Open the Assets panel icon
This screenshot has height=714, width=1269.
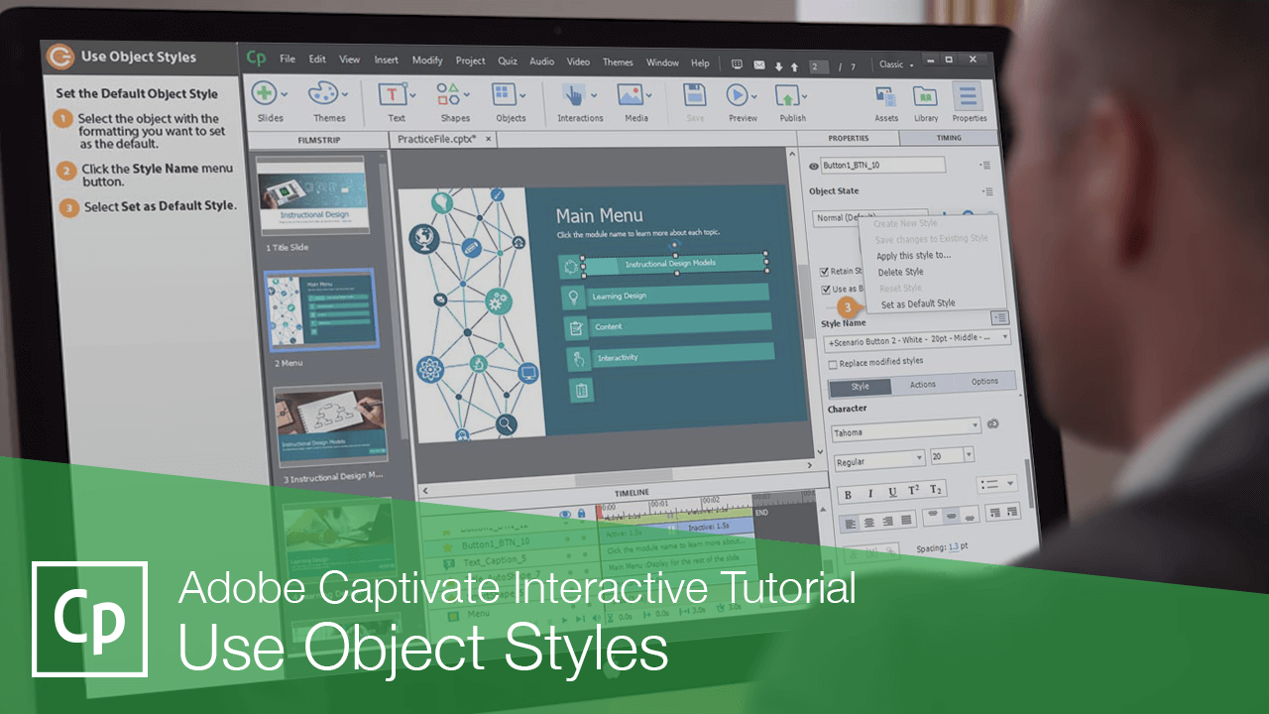tap(885, 96)
